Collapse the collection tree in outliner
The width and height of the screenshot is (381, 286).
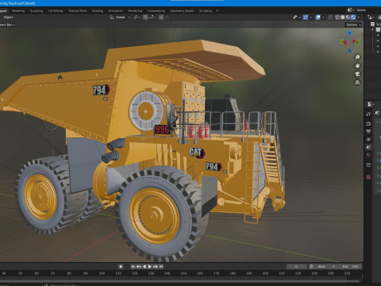(372, 29)
